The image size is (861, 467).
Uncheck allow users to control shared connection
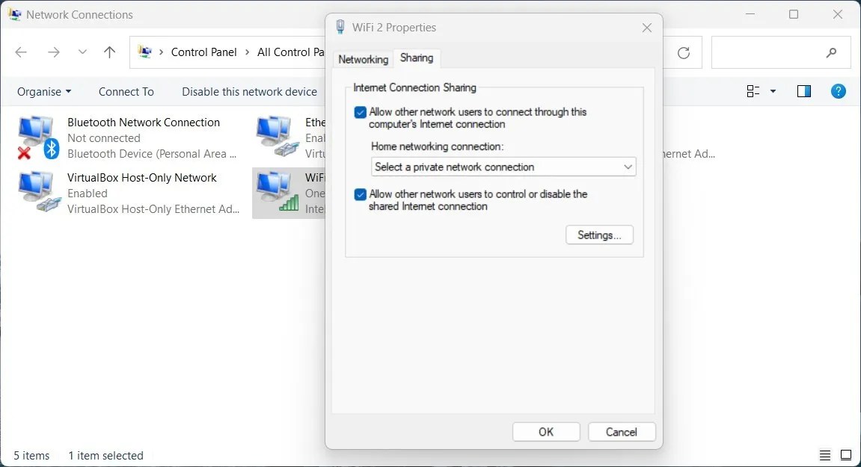coord(361,194)
